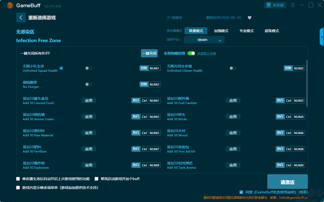Viewport: 324px width, 202px height.
Task: Click the star badge beside Unlimited Squad Health
Action: pos(61,68)
